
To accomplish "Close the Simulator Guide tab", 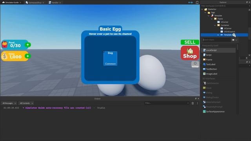I will 20,3.
